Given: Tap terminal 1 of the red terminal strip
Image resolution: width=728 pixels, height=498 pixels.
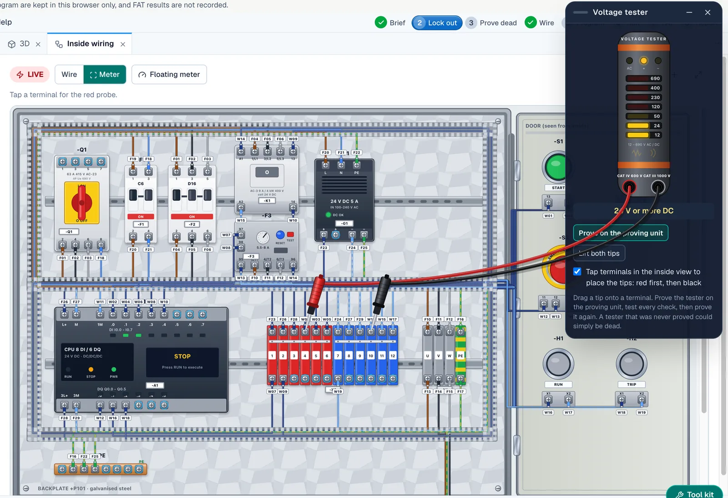Looking at the screenshot, I should [x=272, y=356].
